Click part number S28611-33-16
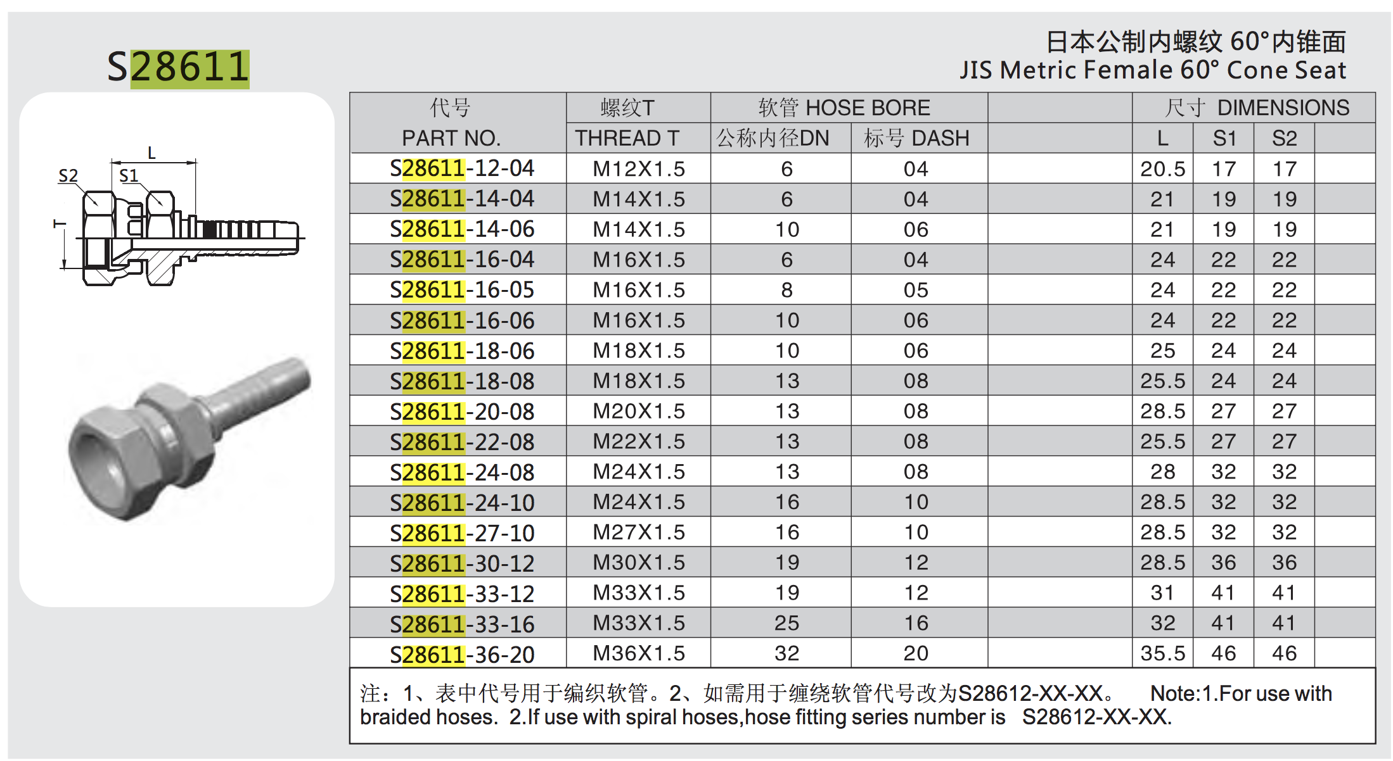Image resolution: width=1393 pixels, height=761 pixels. tap(462, 624)
